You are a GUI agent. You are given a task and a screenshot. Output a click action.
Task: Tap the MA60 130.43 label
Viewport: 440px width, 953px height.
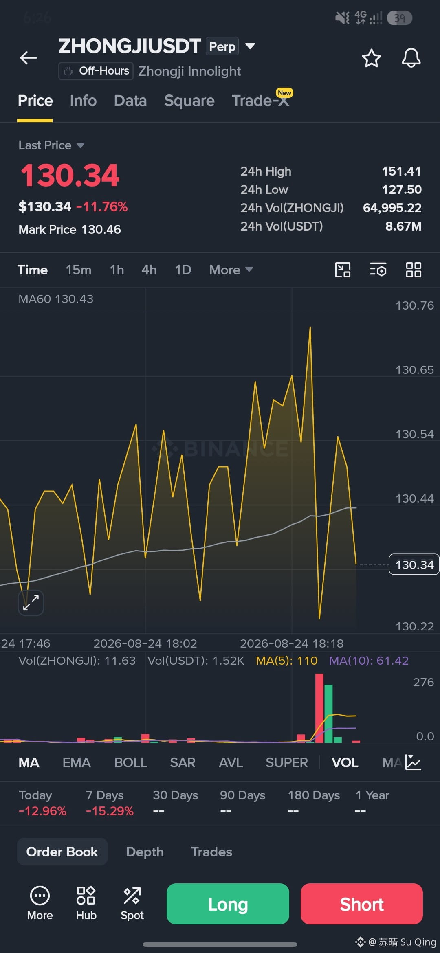[x=56, y=299]
